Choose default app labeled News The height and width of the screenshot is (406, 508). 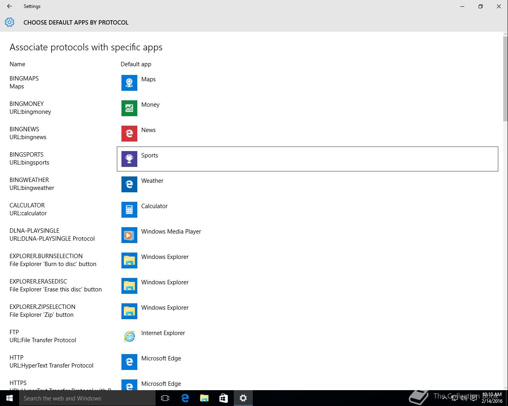point(148,130)
